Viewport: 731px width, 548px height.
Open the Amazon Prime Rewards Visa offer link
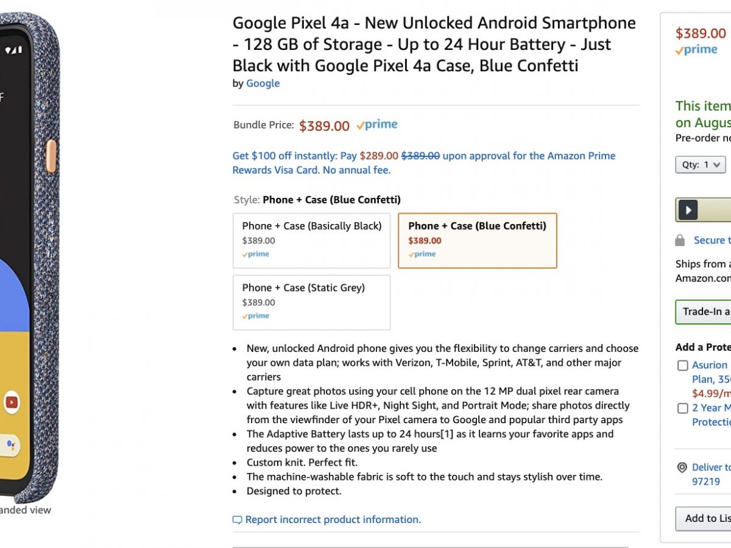click(423, 163)
